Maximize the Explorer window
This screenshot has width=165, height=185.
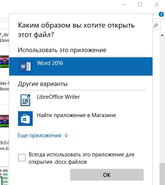click(140, 4)
